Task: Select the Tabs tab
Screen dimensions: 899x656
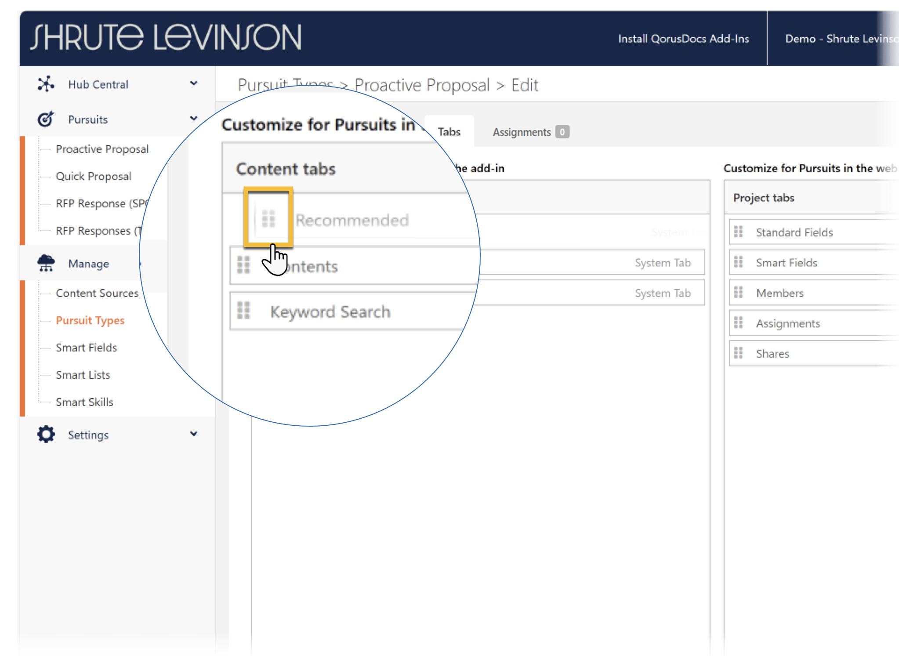Action: 449,132
